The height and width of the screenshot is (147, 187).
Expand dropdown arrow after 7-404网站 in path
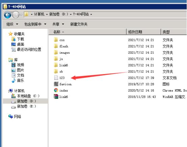pos(91,14)
